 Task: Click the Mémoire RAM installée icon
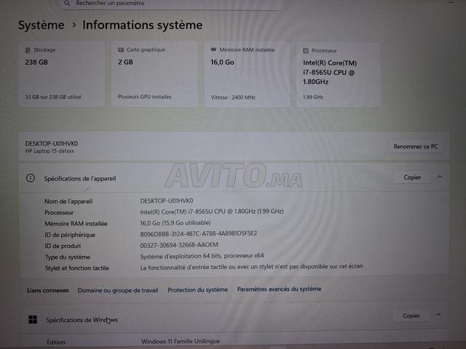point(213,49)
